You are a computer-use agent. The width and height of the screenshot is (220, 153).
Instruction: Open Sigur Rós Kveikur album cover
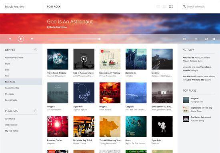point(162,126)
